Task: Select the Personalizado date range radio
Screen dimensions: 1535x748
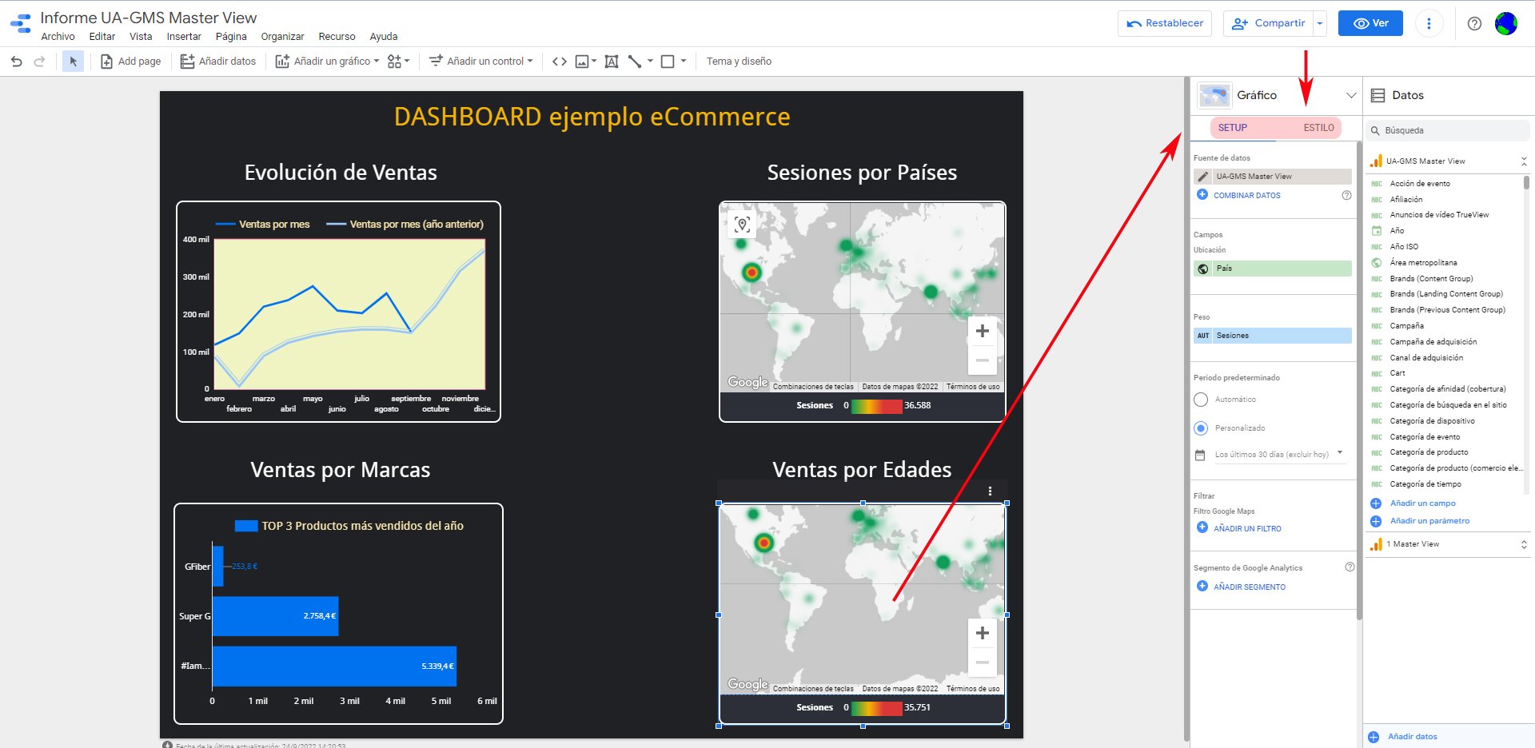Action: pyautogui.click(x=1201, y=428)
